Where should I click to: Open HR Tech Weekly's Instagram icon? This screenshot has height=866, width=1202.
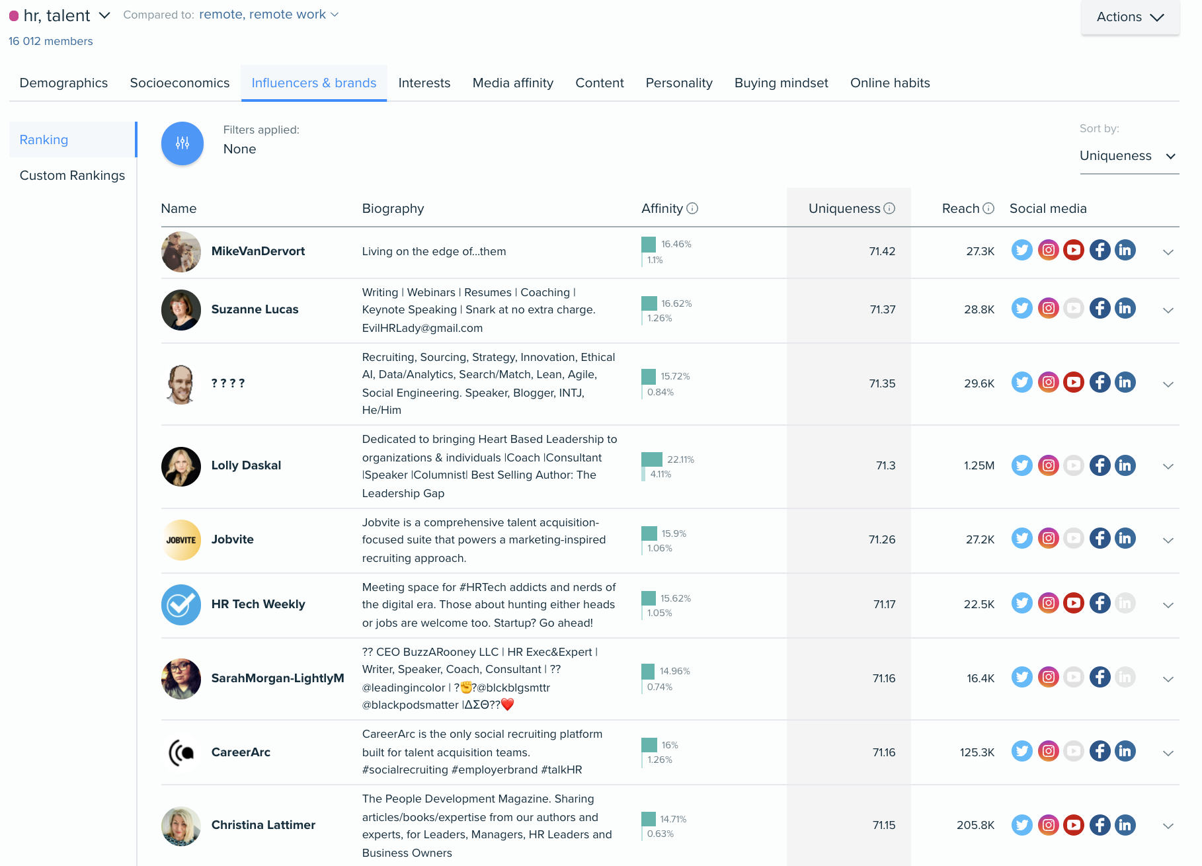(1048, 604)
